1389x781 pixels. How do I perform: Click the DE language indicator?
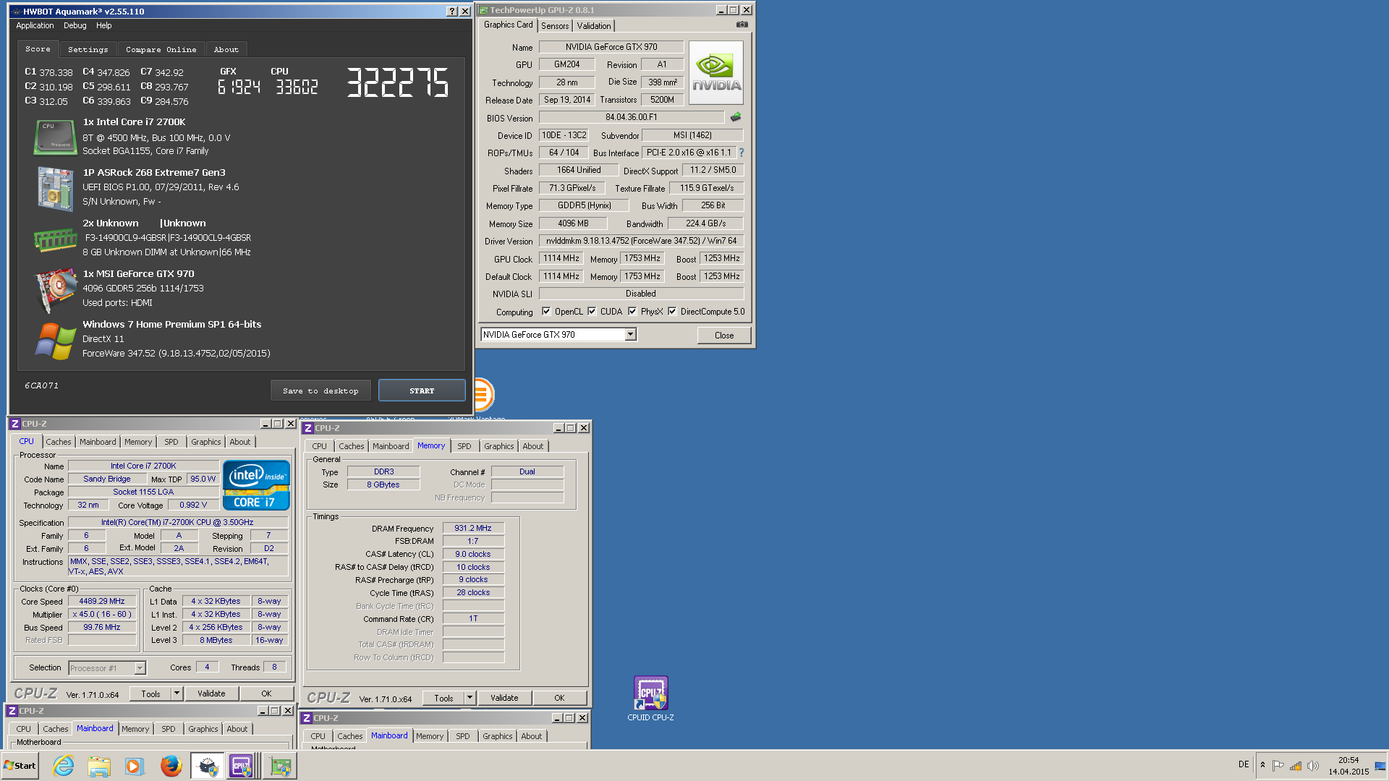click(1244, 764)
